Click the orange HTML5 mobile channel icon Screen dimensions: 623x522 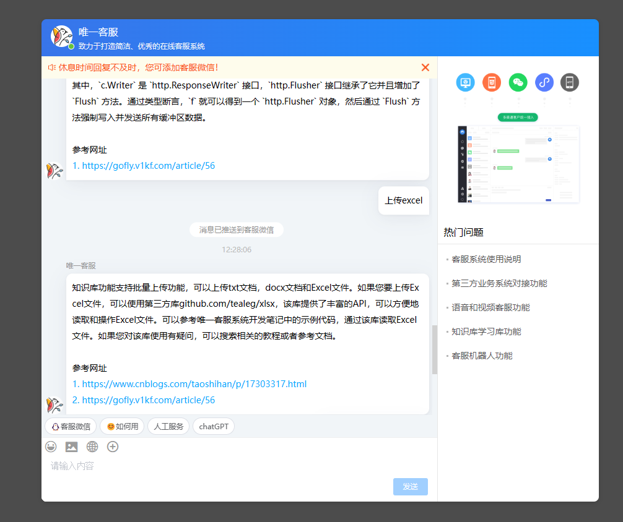click(492, 82)
